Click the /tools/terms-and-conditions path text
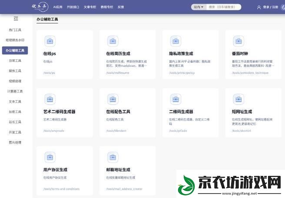Viewport: 285px width, 198px height. pos(61,189)
